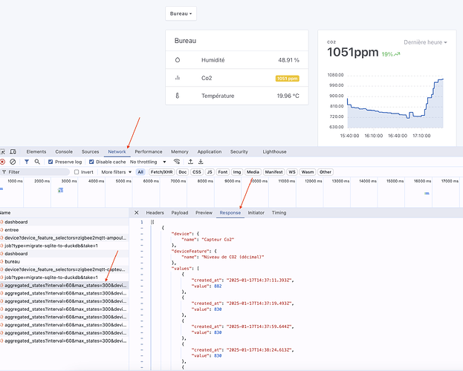The width and height of the screenshot is (463, 371).
Task: Toggle the network filter funnel icon
Action: click(27, 161)
